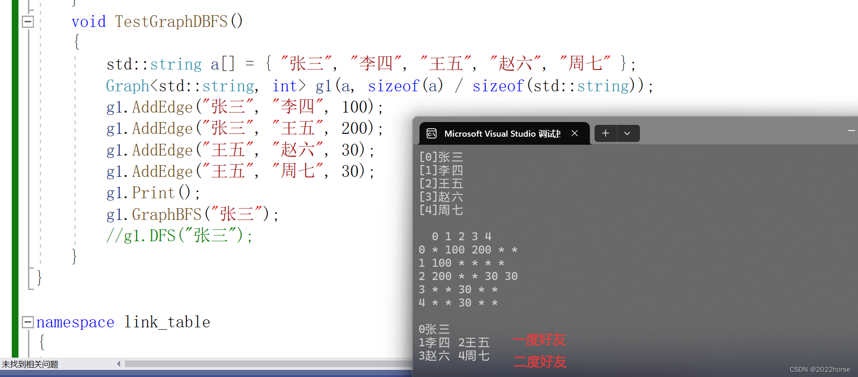The image size is (858, 377).
Task: Collapse the namespace link_table fold marker
Action: (28, 323)
